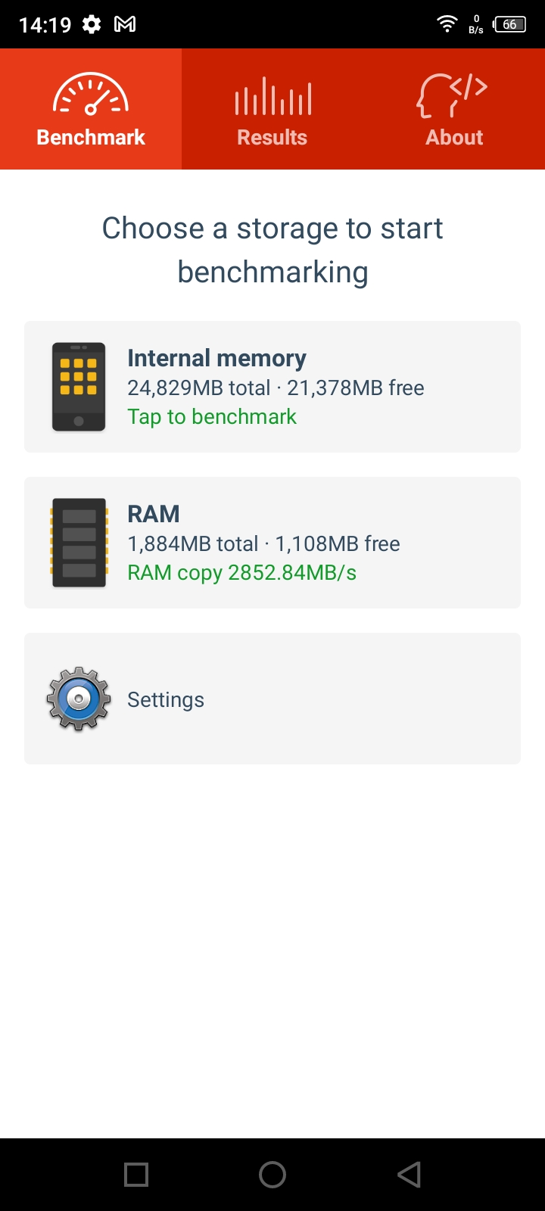
Task: Open recent apps with square button
Action: coord(136,1175)
